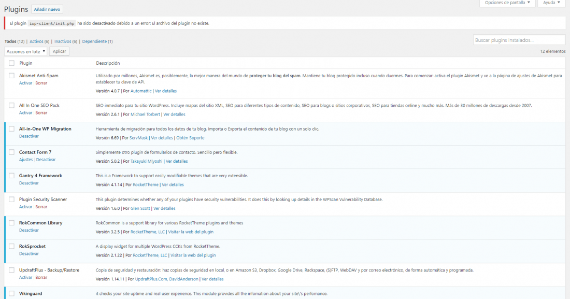Open Automattic author link
570x299 pixels.
point(141,91)
